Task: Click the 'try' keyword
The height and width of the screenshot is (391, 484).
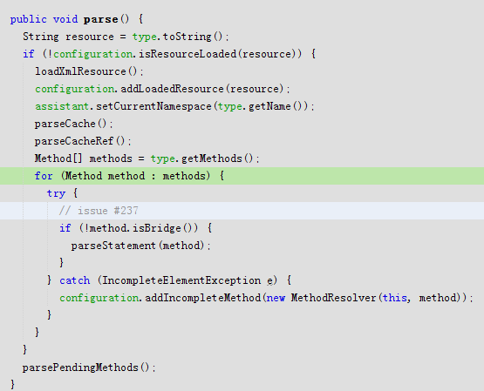Action: coord(56,193)
